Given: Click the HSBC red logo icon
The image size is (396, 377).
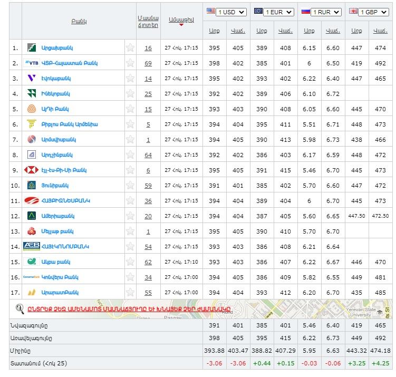Looking at the screenshot, I should pos(32,170).
